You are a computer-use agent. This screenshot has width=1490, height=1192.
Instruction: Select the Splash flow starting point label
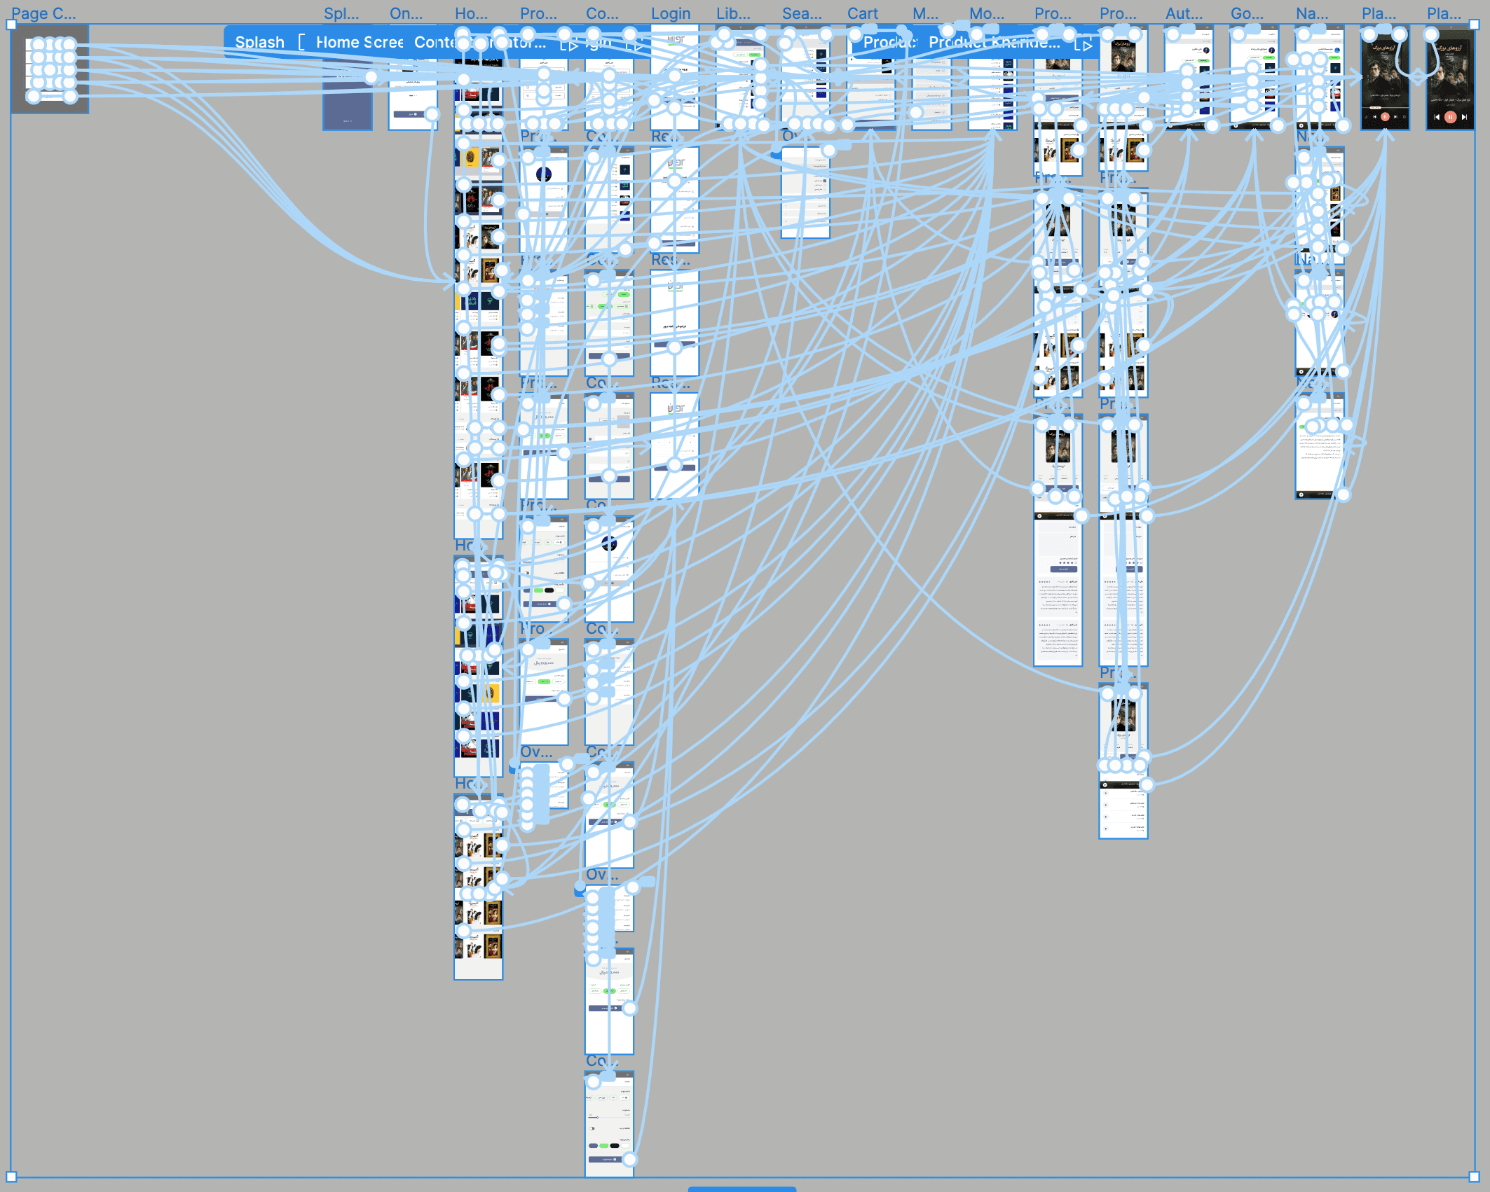click(260, 42)
